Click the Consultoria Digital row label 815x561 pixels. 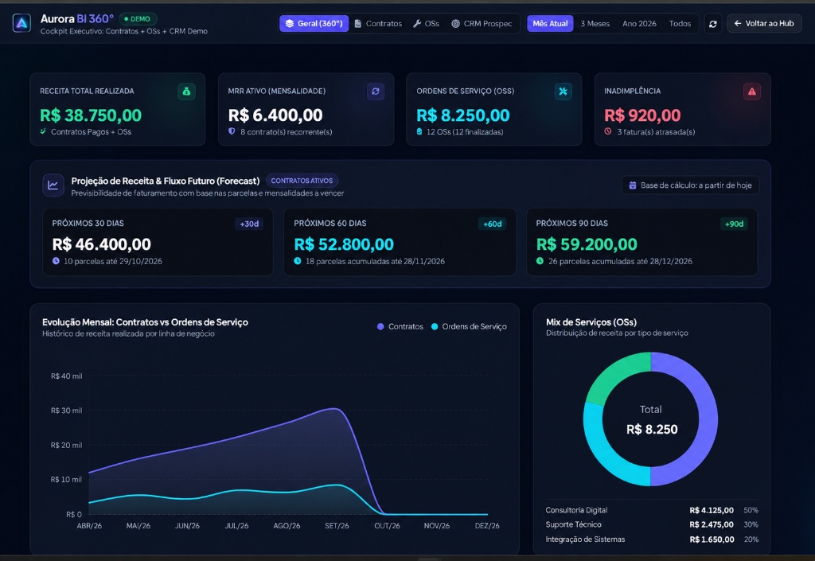(576, 510)
